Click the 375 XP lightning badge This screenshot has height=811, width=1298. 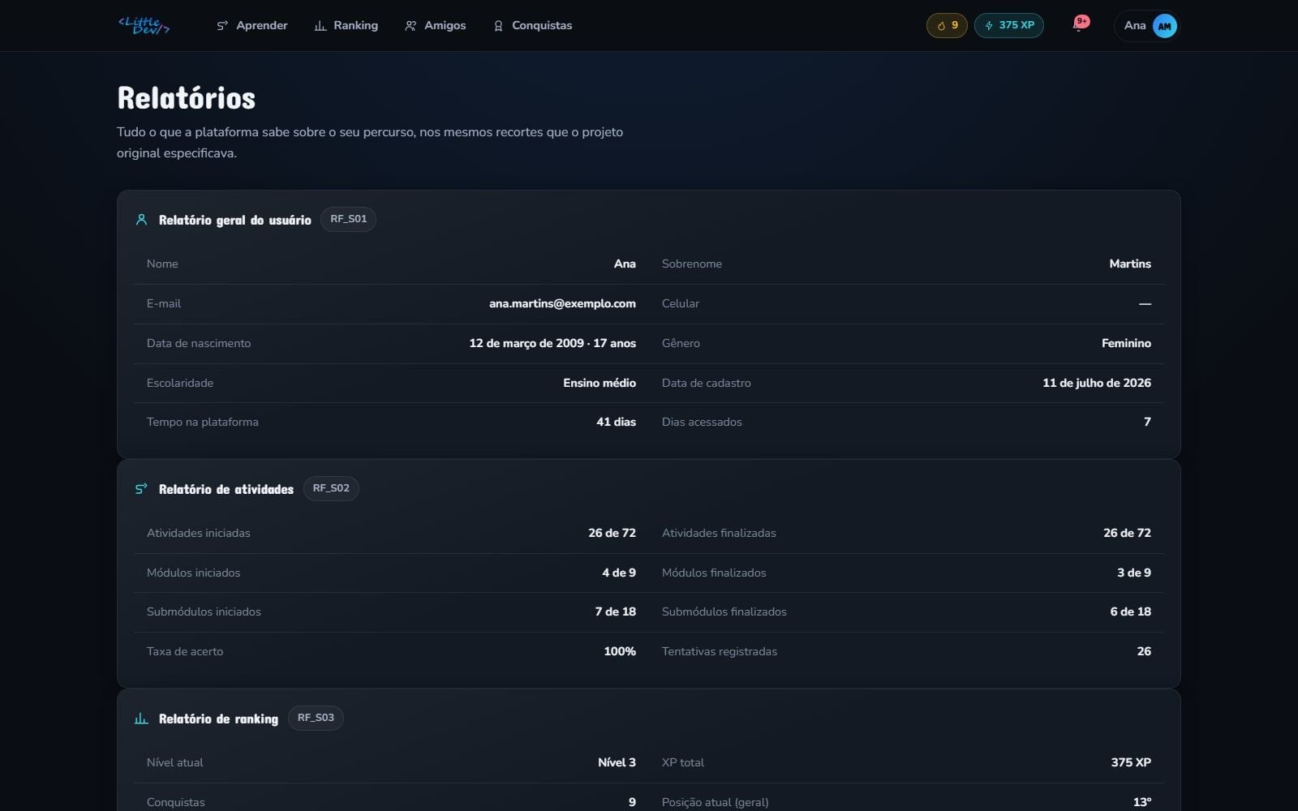click(x=1008, y=25)
